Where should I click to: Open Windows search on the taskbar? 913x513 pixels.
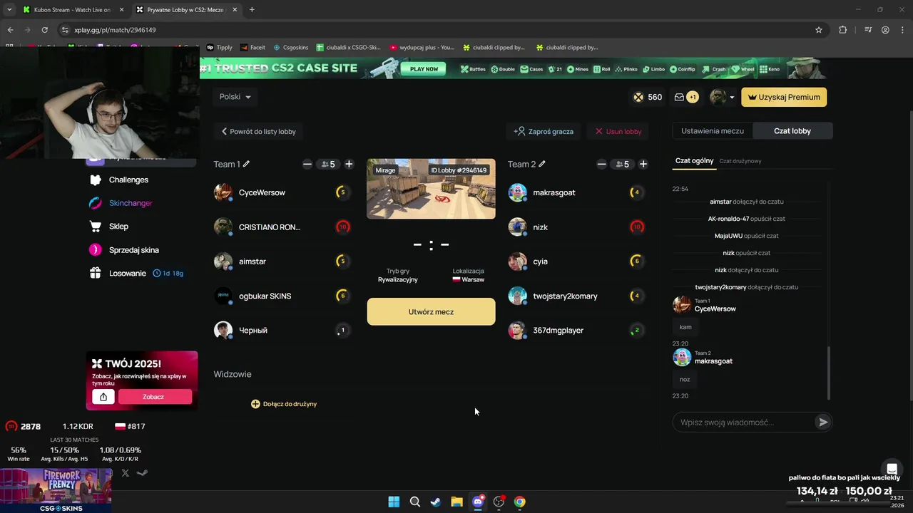414,502
